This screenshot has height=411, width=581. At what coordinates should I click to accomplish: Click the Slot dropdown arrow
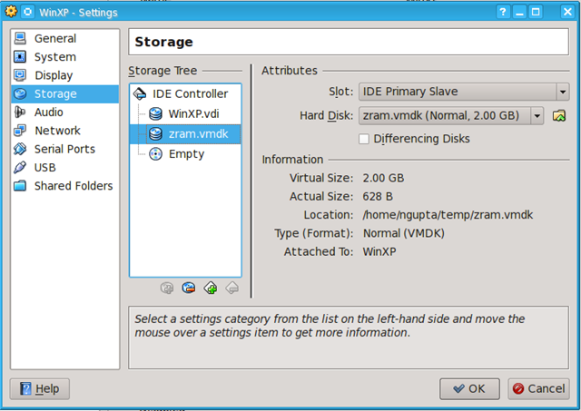[563, 92]
